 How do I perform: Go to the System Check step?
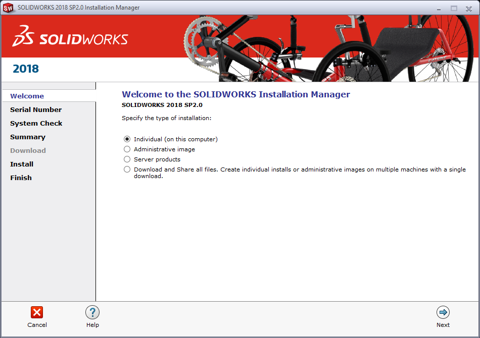(36, 123)
